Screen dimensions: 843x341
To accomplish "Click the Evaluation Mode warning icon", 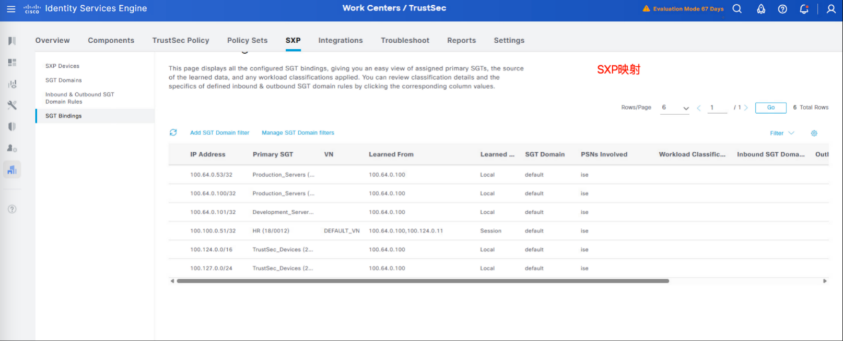I will [646, 9].
